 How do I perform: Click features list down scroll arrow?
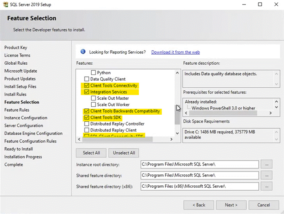tap(177, 133)
